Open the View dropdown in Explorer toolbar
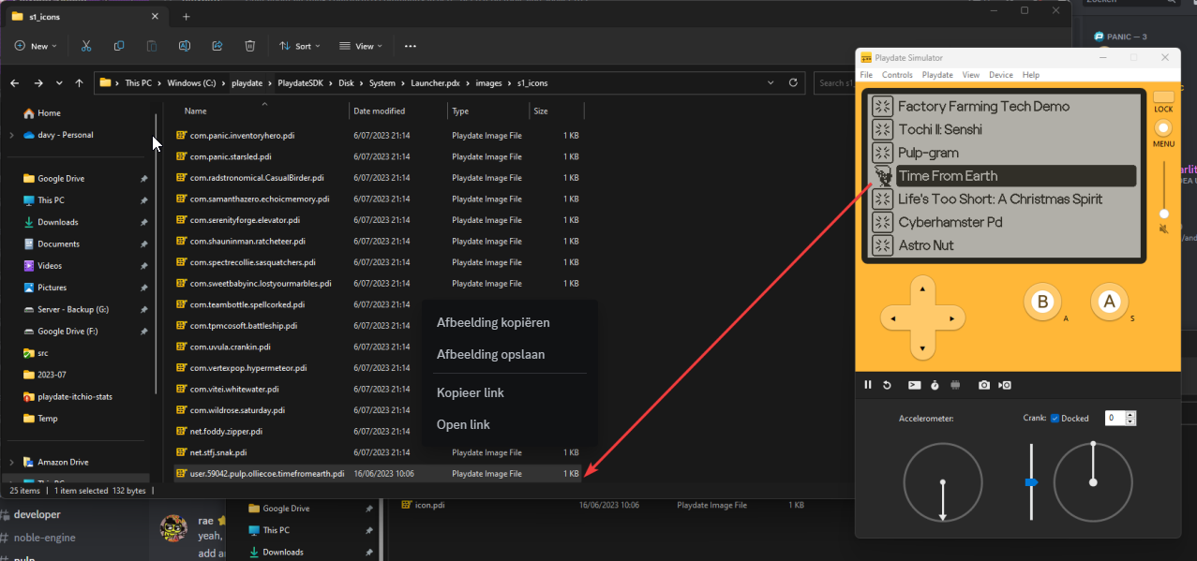Screen dimensions: 1197x561 coord(360,46)
